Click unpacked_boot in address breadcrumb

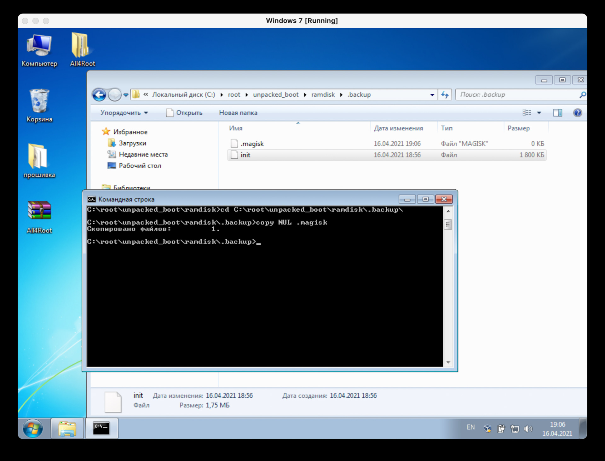pyautogui.click(x=276, y=94)
